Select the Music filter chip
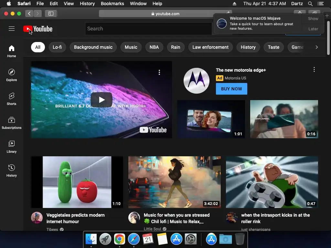Screen dimensions: 331x248 pos(131,47)
